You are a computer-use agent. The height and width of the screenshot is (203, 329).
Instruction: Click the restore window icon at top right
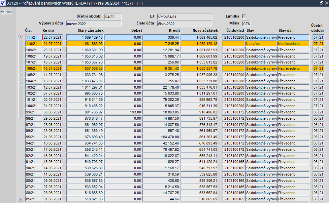pyautogui.click(x=321, y=3)
